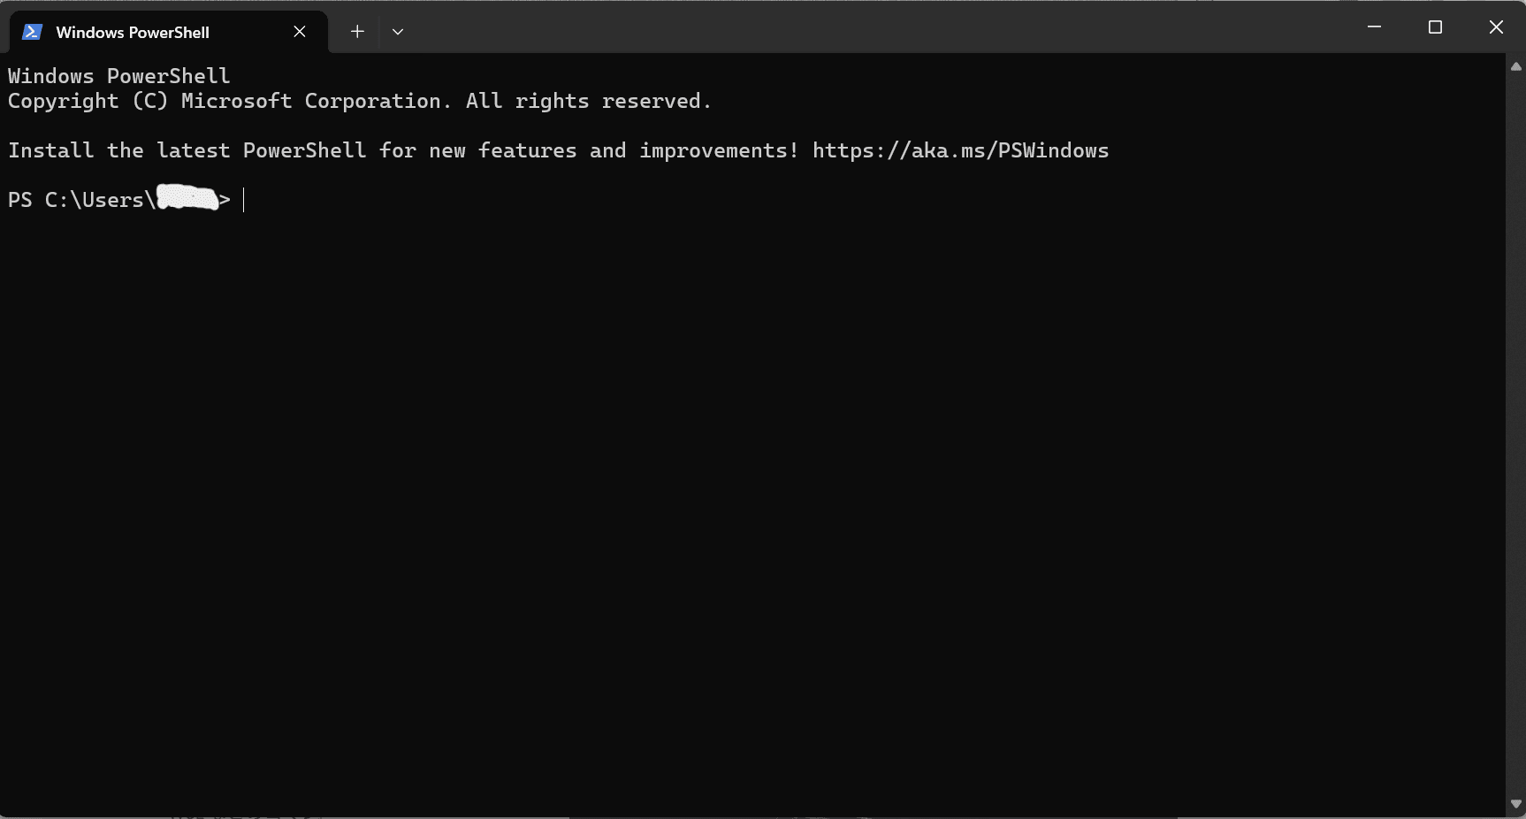1526x819 pixels.
Task: Click the PowerShell icon on the tab
Action: coord(32,32)
